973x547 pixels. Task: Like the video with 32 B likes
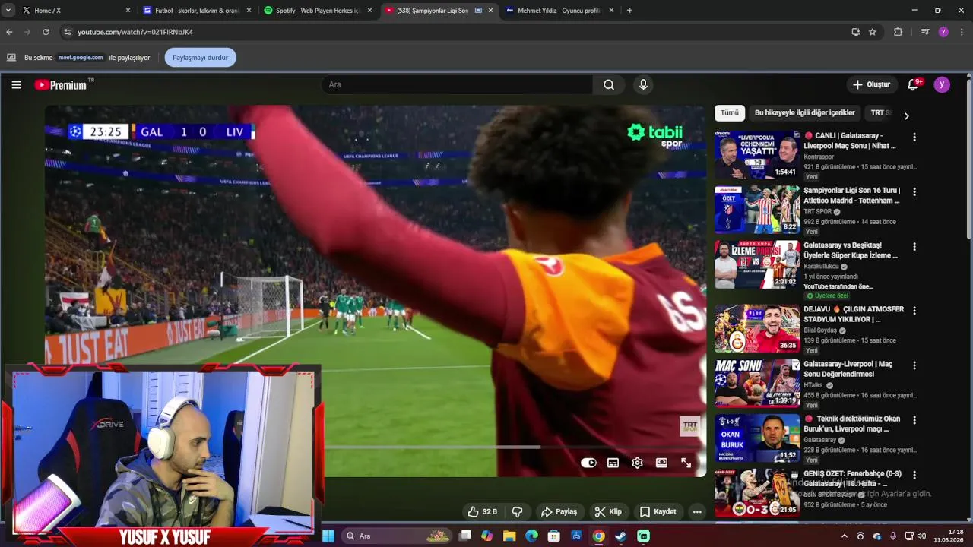(482, 512)
